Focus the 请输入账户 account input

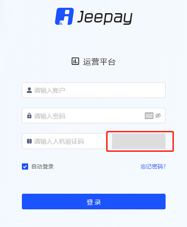pyautogui.click(x=93, y=90)
